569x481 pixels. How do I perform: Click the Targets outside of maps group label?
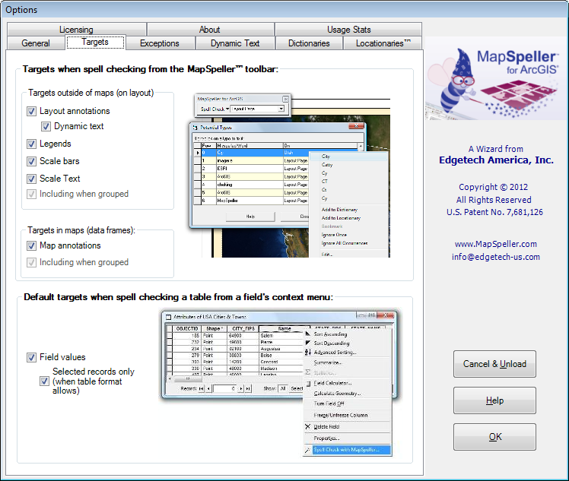click(x=91, y=93)
